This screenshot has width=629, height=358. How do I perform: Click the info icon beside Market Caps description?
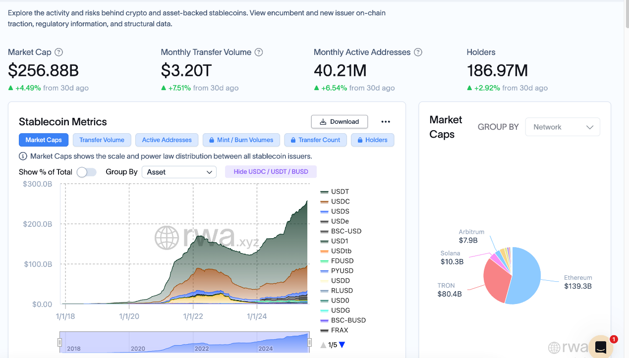pyautogui.click(x=23, y=156)
